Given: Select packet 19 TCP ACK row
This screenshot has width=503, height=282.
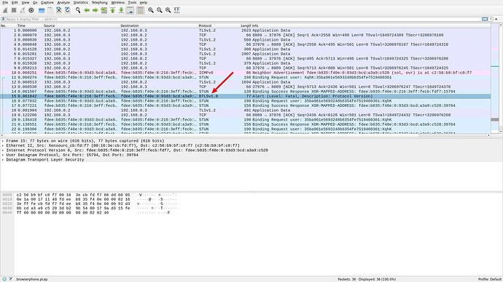Looking at the screenshot, I should (245, 115).
